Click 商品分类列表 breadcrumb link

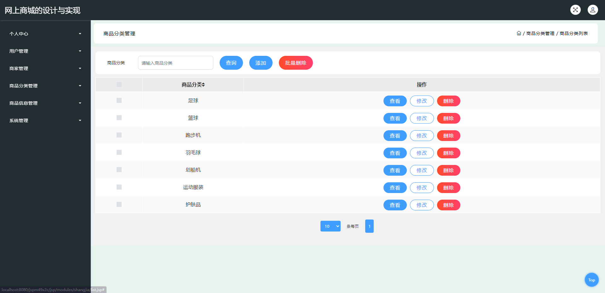(574, 33)
